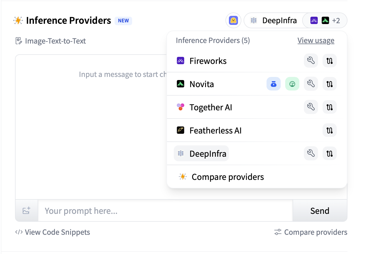
Task: Click the Novita routing icon
Action: 330,84
